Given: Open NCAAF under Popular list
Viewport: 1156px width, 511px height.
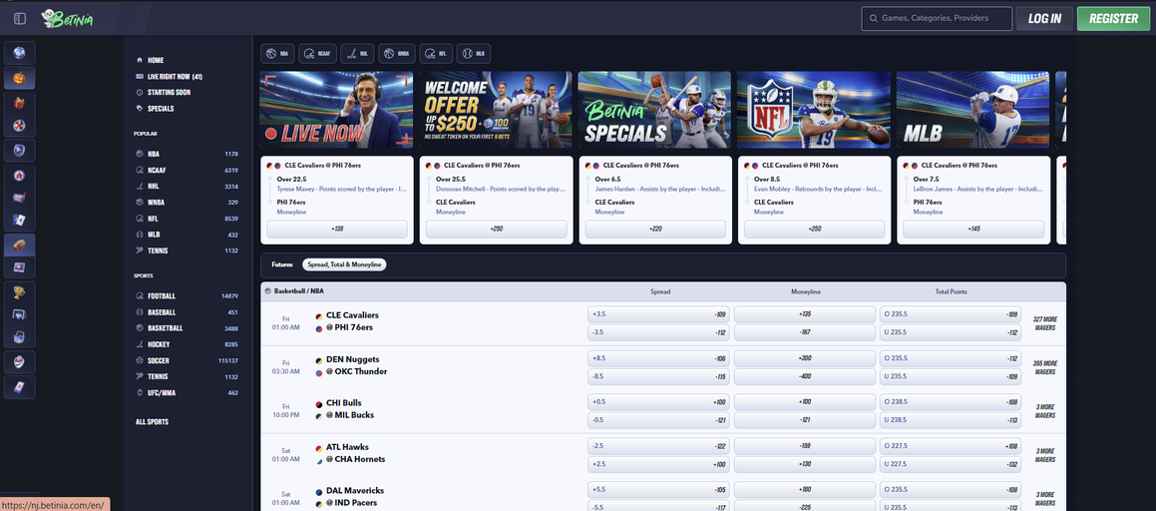Looking at the screenshot, I should click(188, 171).
